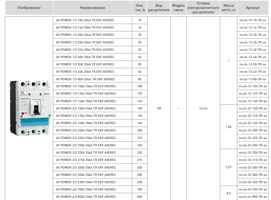The width and height of the screenshot is (271, 200).
Task: Click the "Наименование" column header
Action: tap(92, 8)
